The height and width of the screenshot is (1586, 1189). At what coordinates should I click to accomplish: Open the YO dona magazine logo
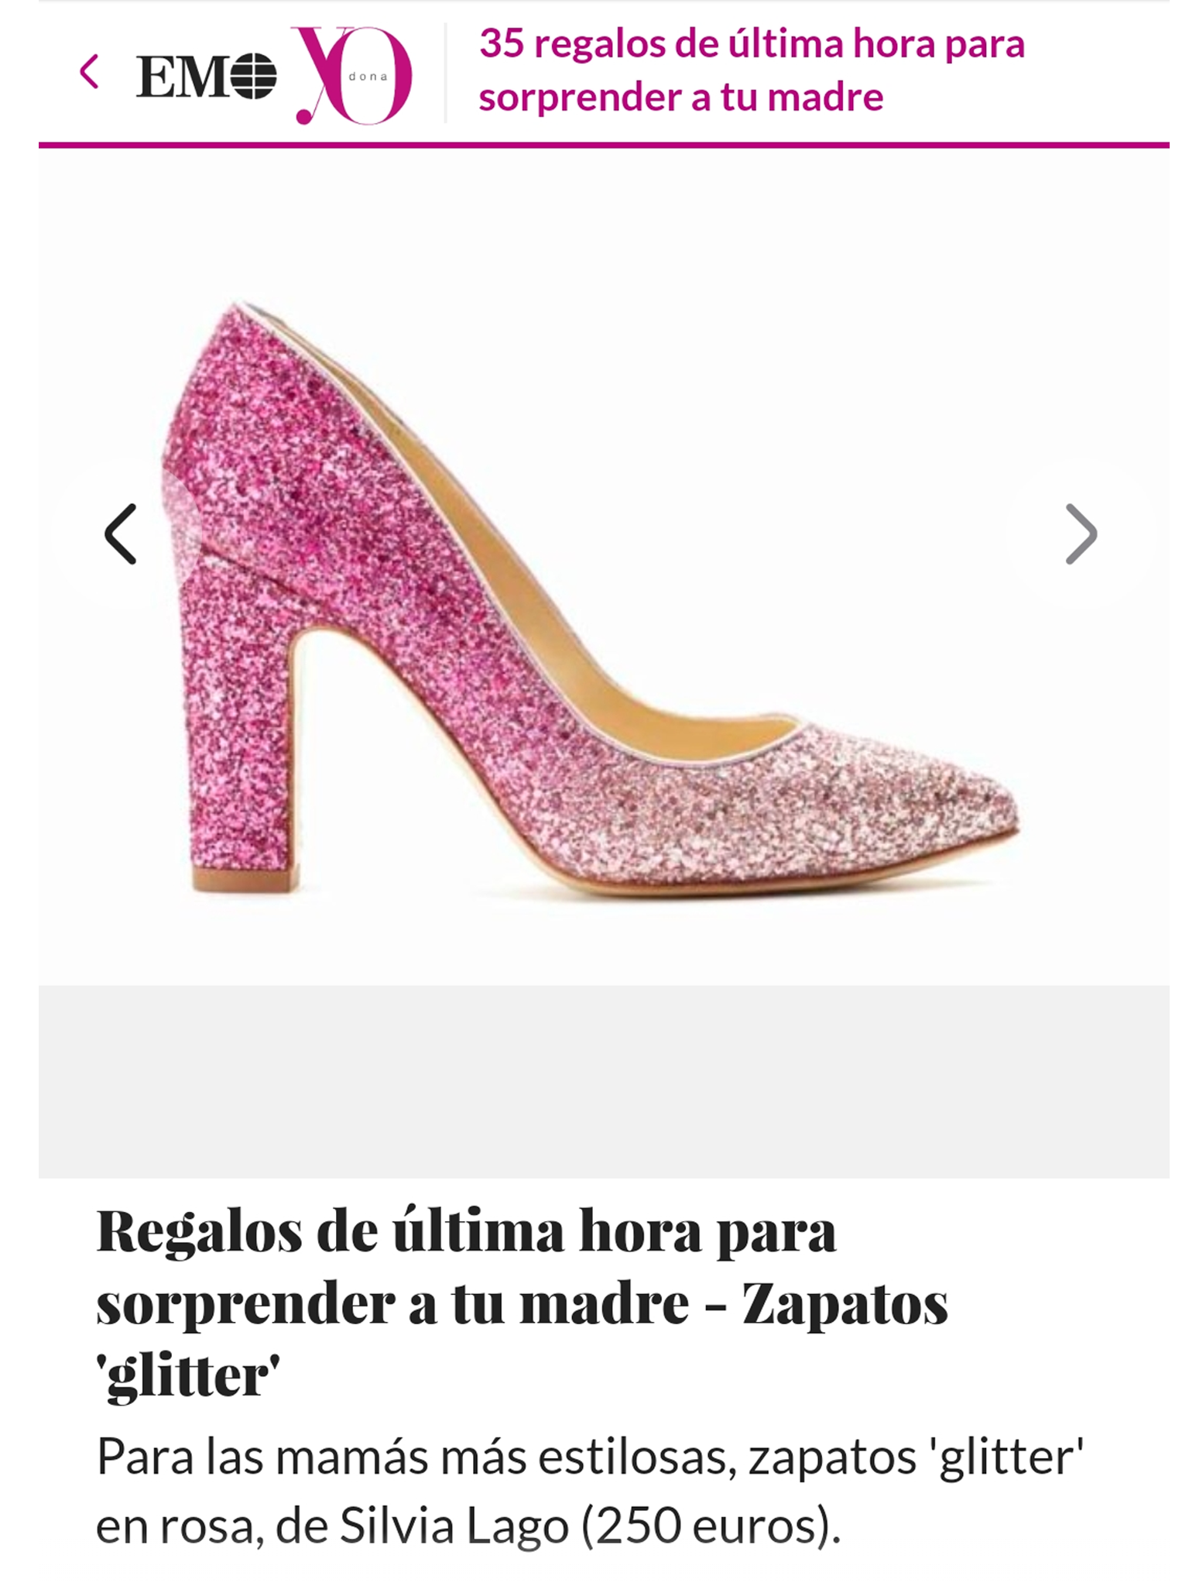tap(354, 75)
